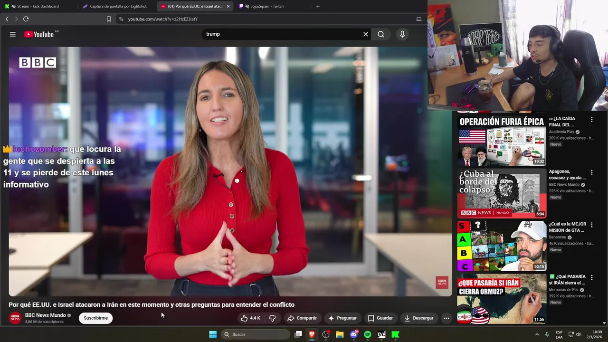The image size is (608, 342).
Task: Run search with magnifier button
Action: click(x=381, y=34)
